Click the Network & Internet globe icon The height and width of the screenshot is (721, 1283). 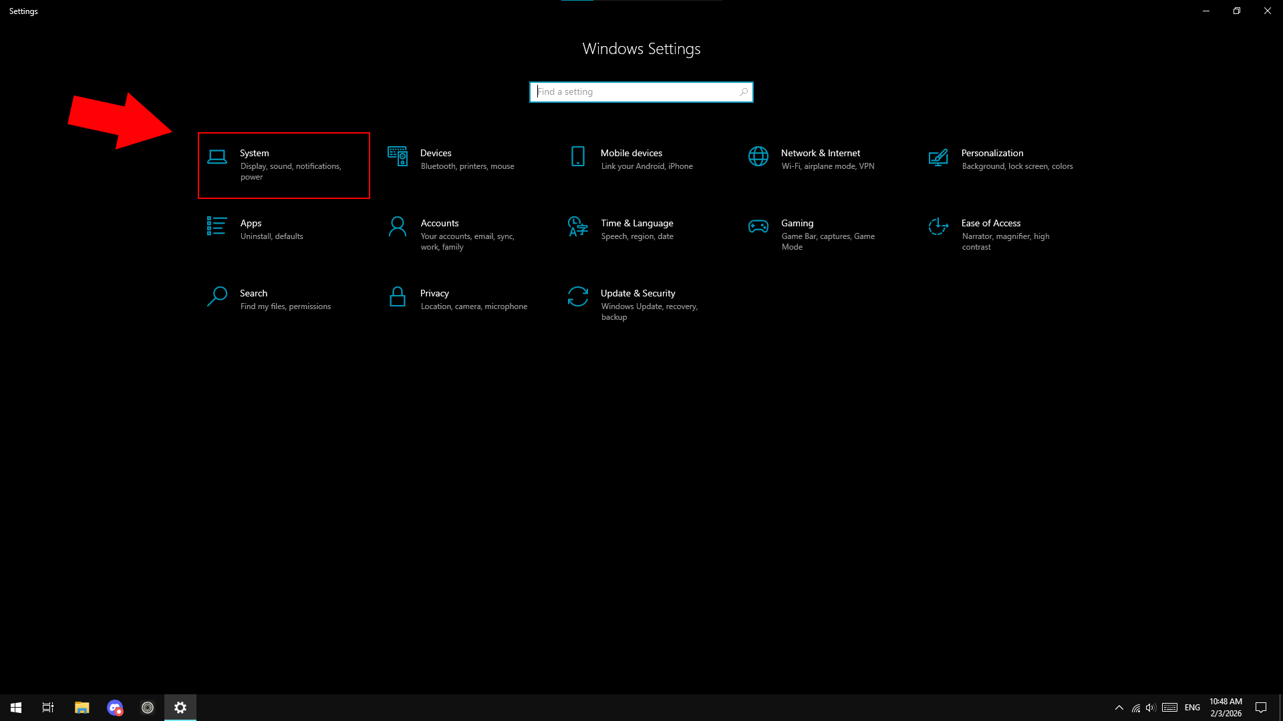coord(758,157)
